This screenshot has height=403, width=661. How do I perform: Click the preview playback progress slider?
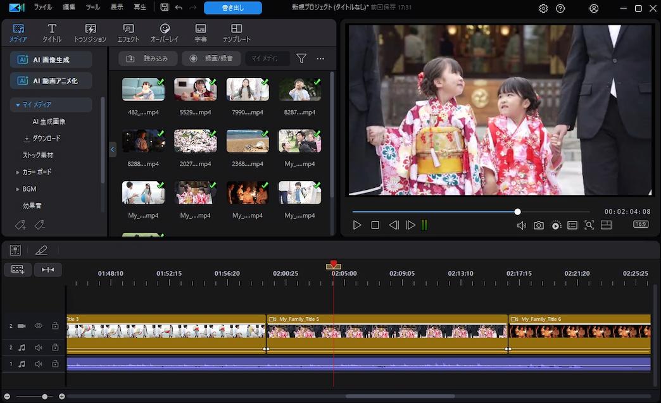[x=517, y=212]
